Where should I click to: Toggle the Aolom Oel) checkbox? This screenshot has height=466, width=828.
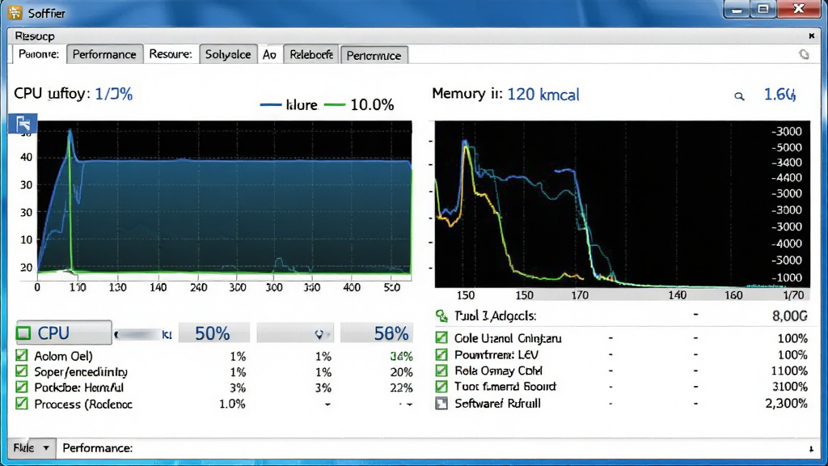pyautogui.click(x=22, y=356)
